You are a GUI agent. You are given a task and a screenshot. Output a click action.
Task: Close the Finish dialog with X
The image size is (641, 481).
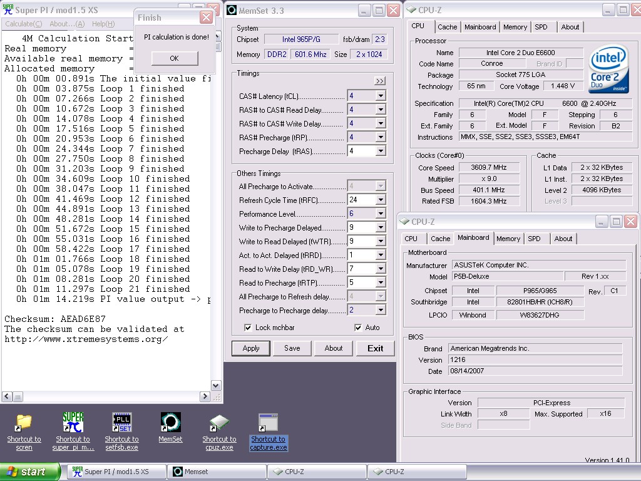206,17
